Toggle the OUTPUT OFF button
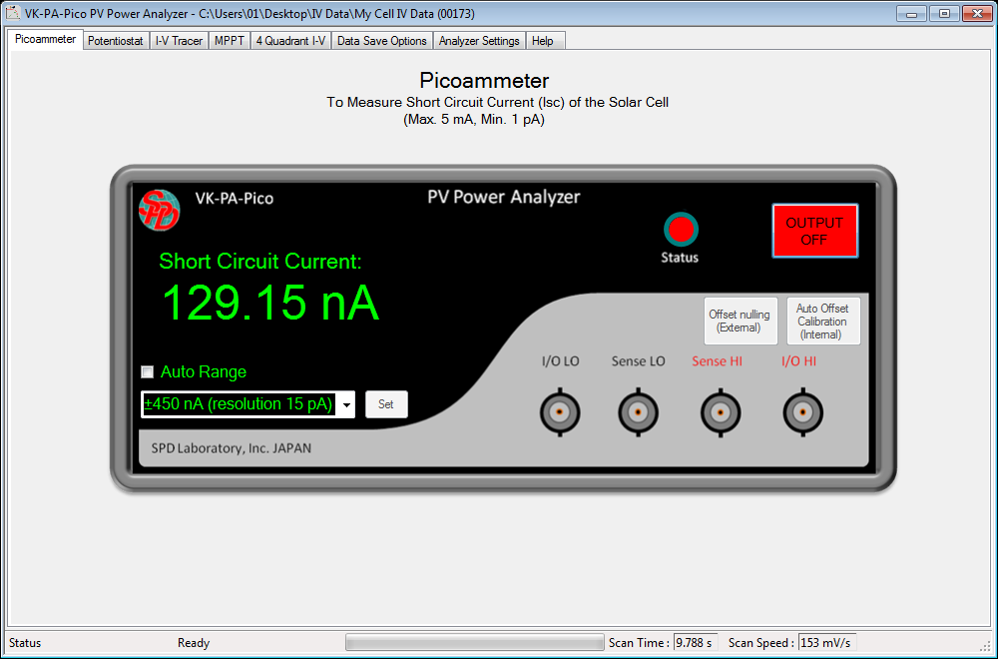This screenshot has width=998, height=659. point(814,231)
